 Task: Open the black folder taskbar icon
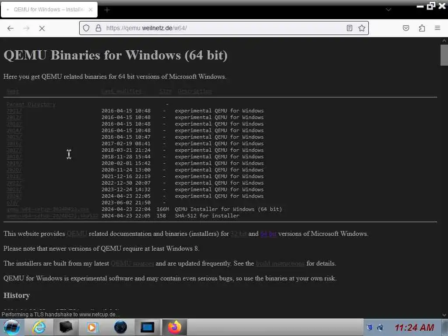coord(66,327)
